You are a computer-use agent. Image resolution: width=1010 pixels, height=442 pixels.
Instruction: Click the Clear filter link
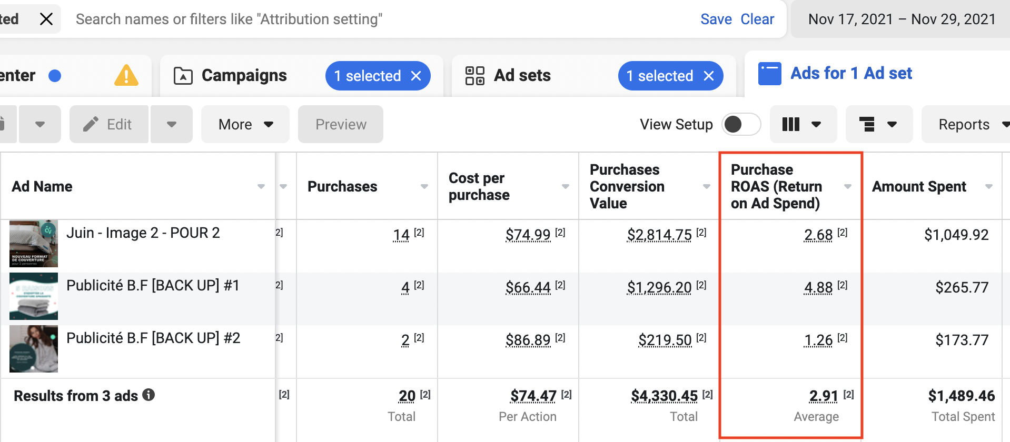click(757, 19)
